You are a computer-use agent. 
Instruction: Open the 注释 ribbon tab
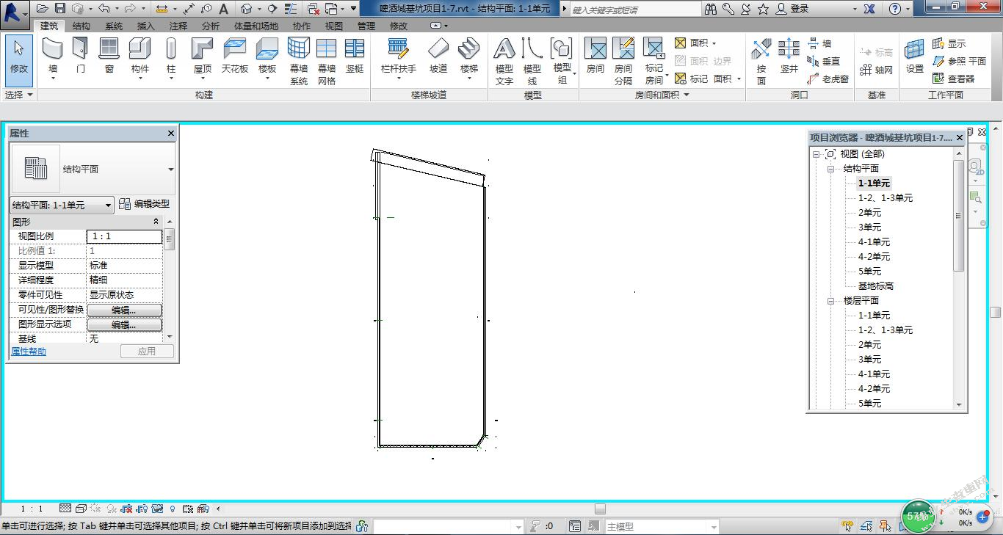[x=178, y=26]
